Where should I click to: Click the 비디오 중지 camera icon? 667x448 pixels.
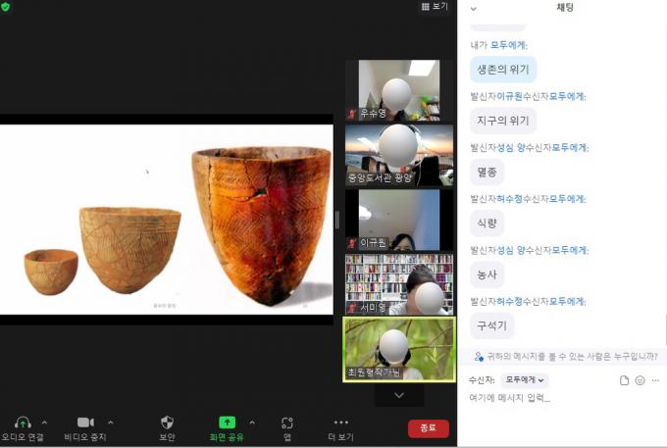coord(85,422)
